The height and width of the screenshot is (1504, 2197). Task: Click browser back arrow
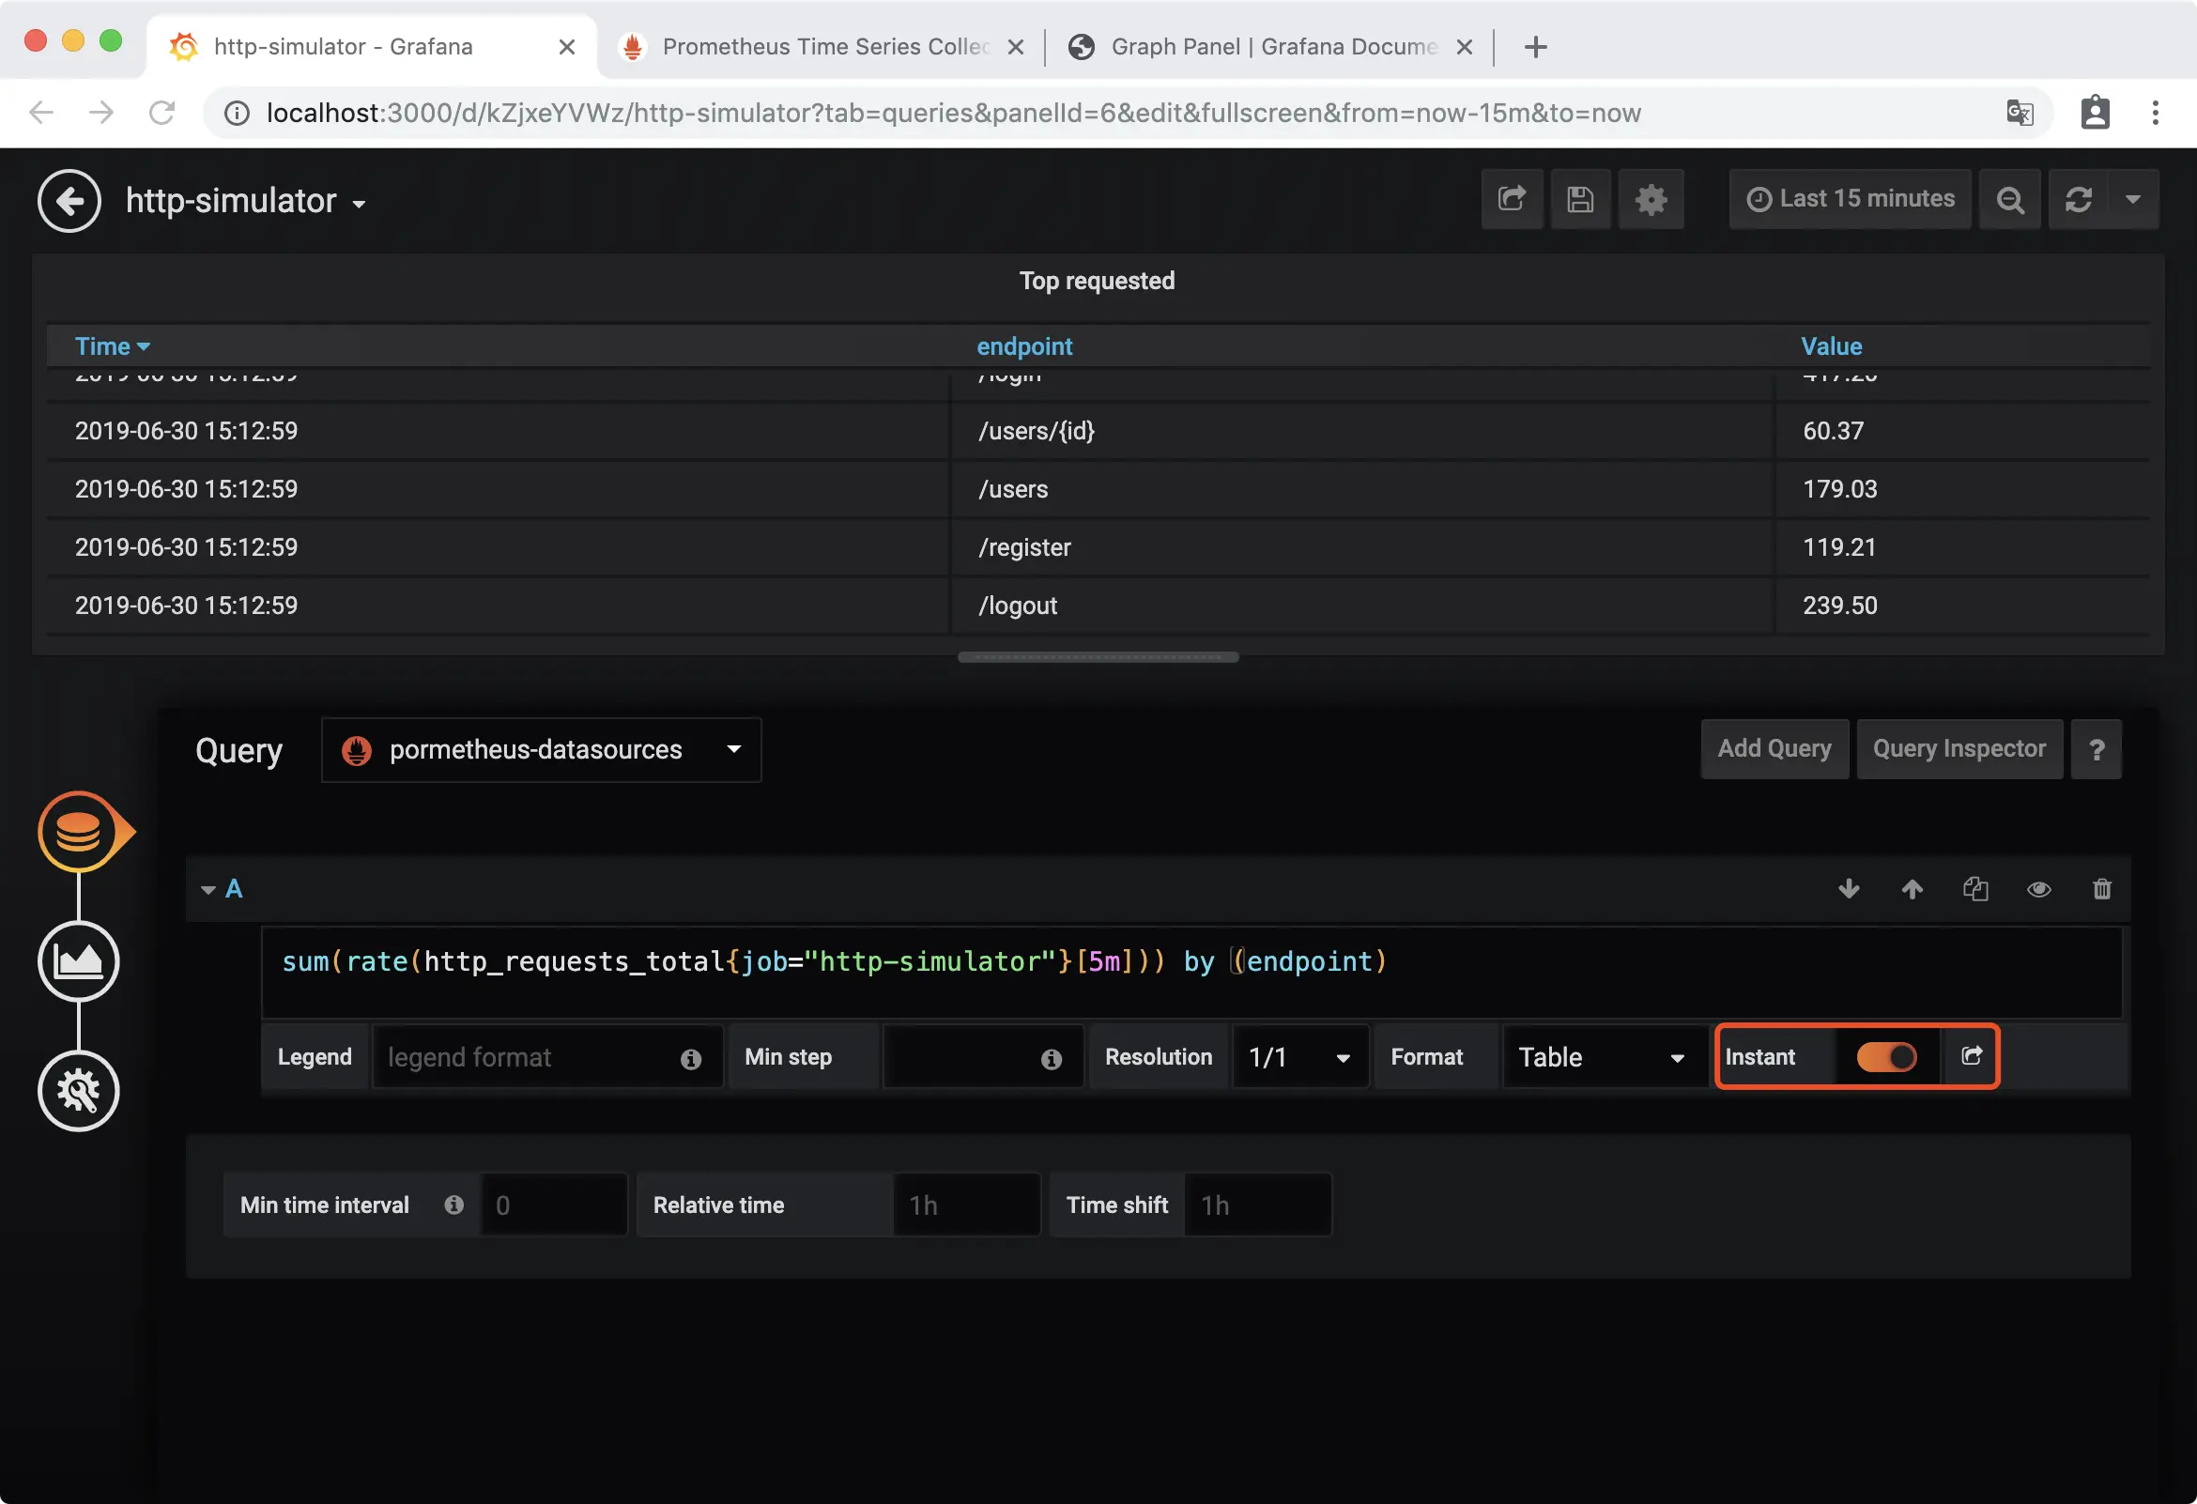[41, 113]
